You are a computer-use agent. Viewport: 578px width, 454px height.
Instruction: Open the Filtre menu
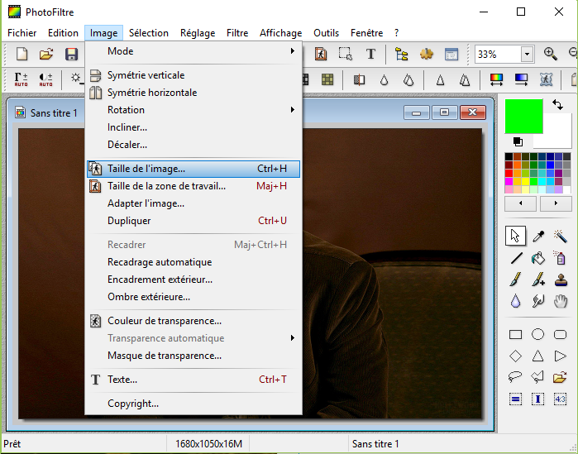237,33
